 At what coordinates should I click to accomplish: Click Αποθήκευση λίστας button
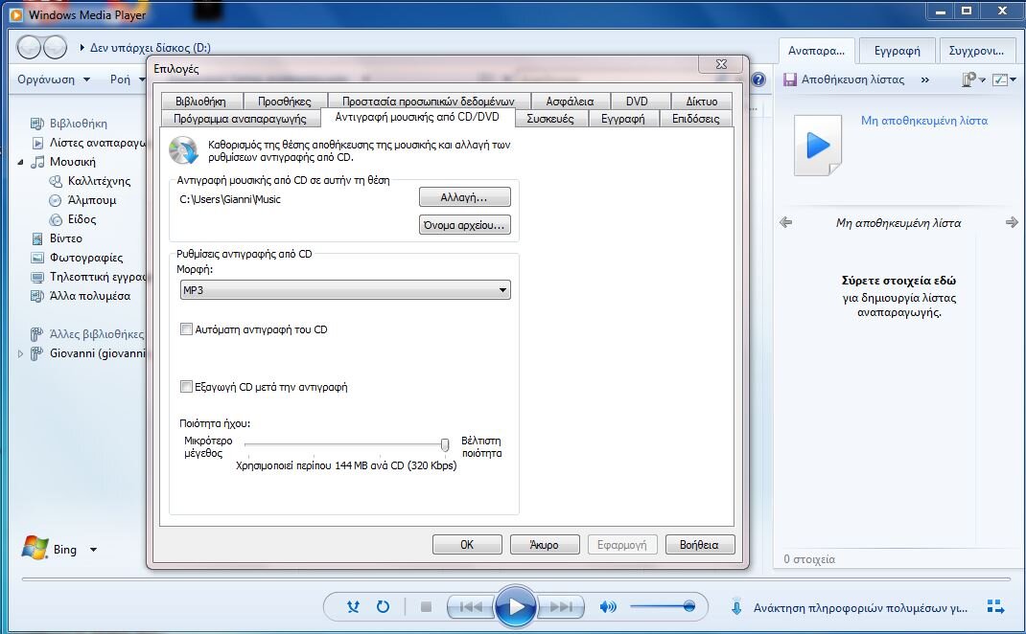852,79
